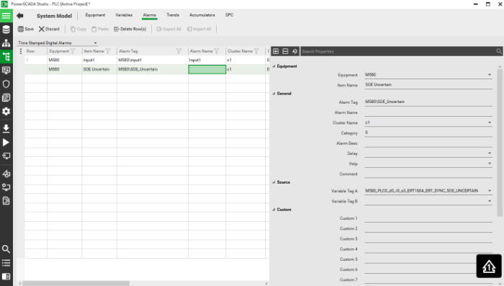Collapse all property groups icon

[x=285, y=51]
